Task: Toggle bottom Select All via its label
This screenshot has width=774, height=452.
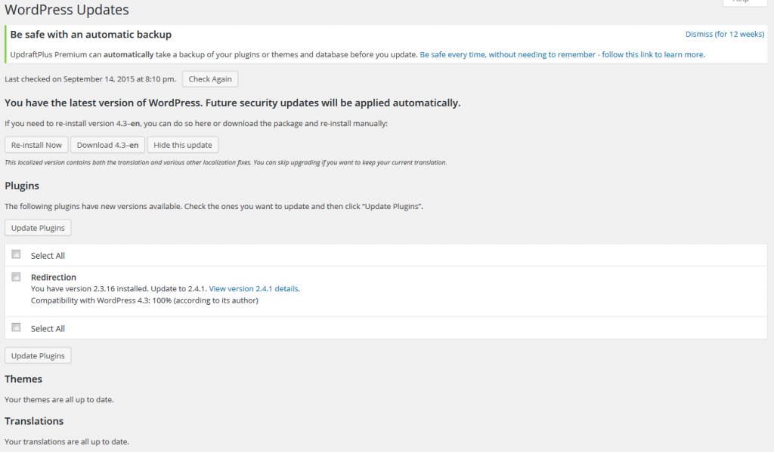Action: click(x=48, y=328)
